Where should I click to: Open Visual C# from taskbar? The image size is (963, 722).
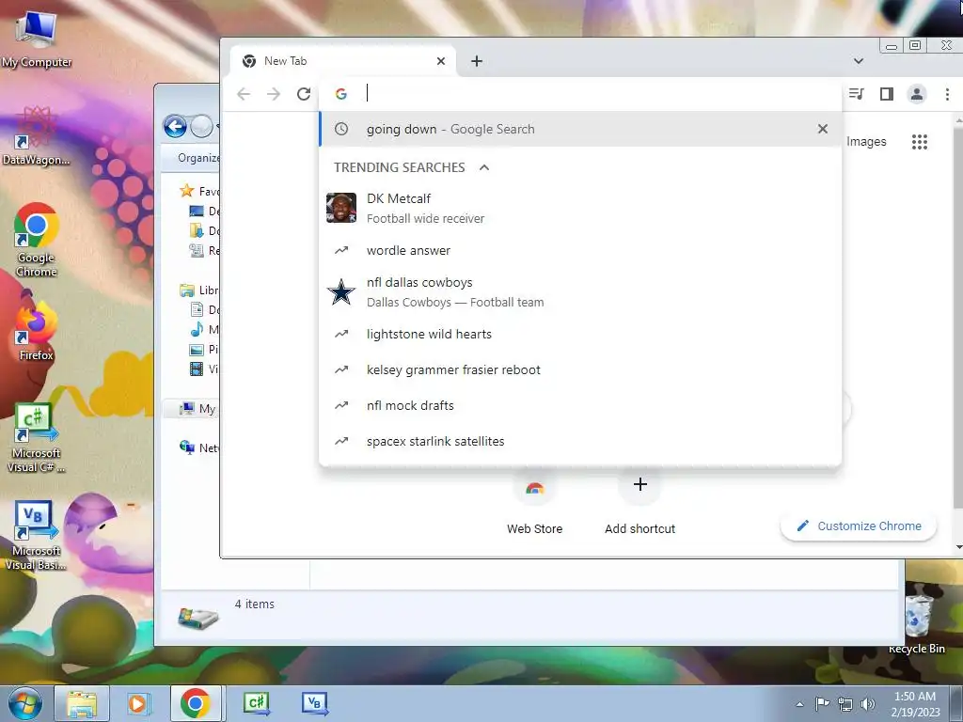(257, 703)
